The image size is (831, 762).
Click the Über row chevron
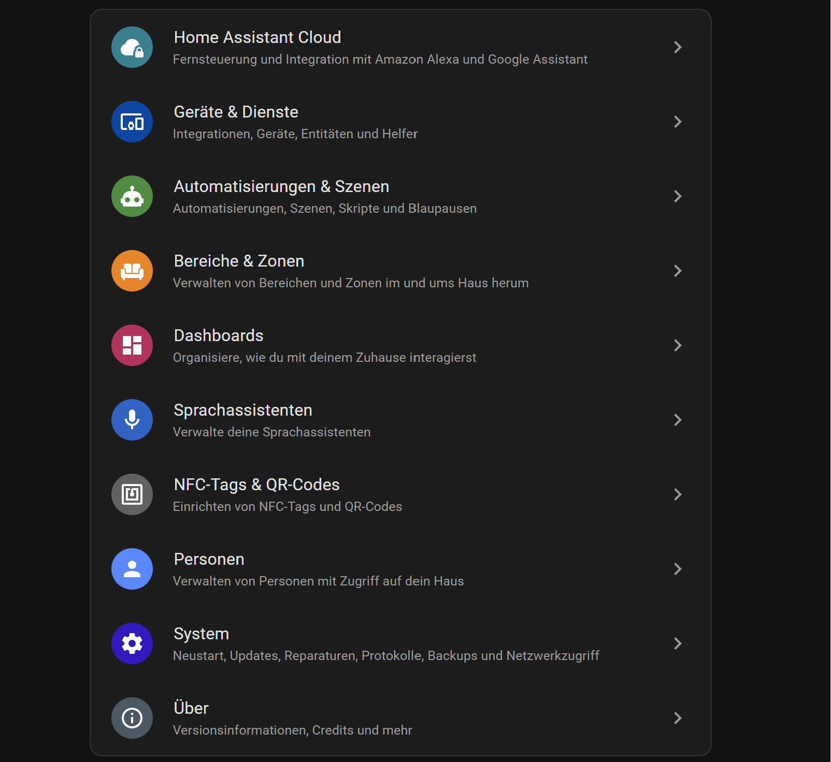click(x=678, y=718)
